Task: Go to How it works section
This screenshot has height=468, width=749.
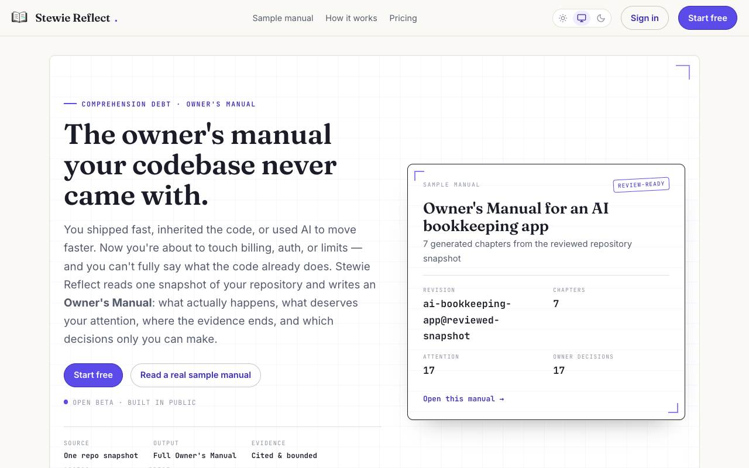Action: 351,18
